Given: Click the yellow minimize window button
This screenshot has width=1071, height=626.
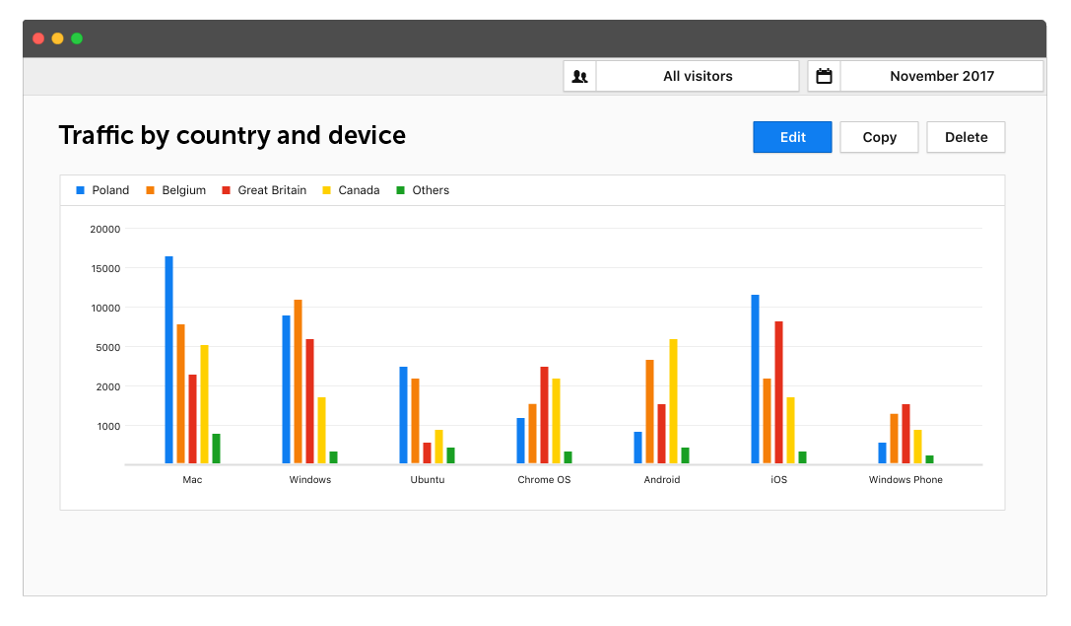Looking at the screenshot, I should tap(57, 38).
